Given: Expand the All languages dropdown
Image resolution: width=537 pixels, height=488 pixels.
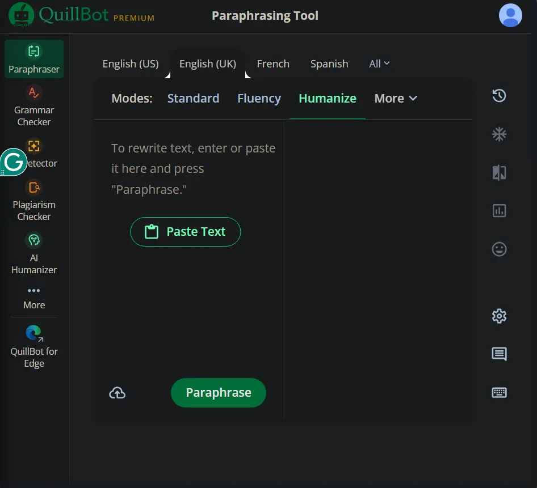Looking at the screenshot, I should 379,63.
